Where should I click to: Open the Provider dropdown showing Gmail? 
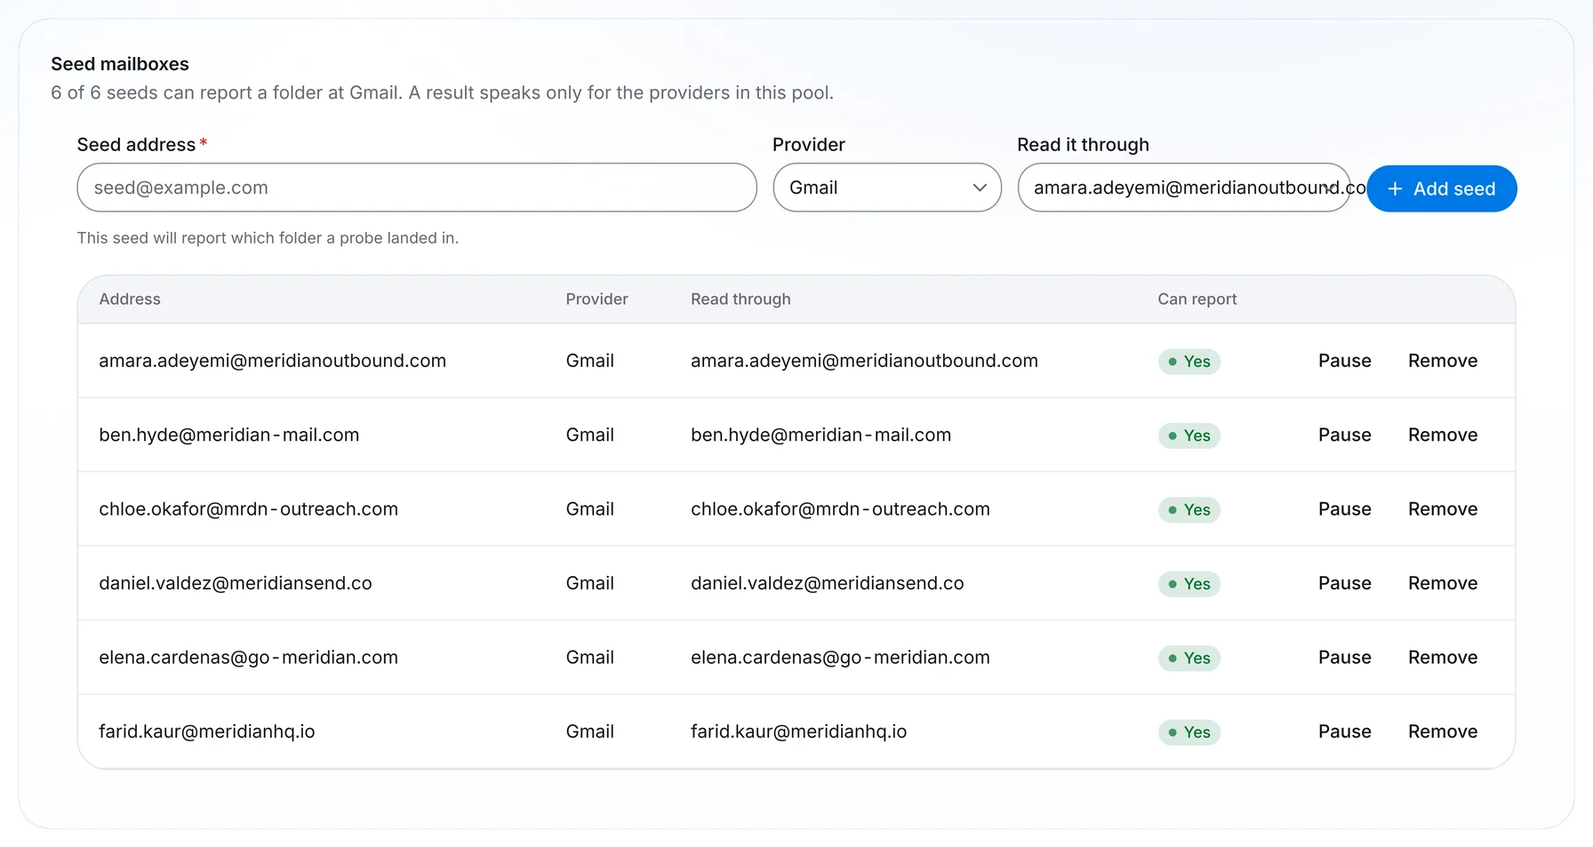click(x=887, y=188)
